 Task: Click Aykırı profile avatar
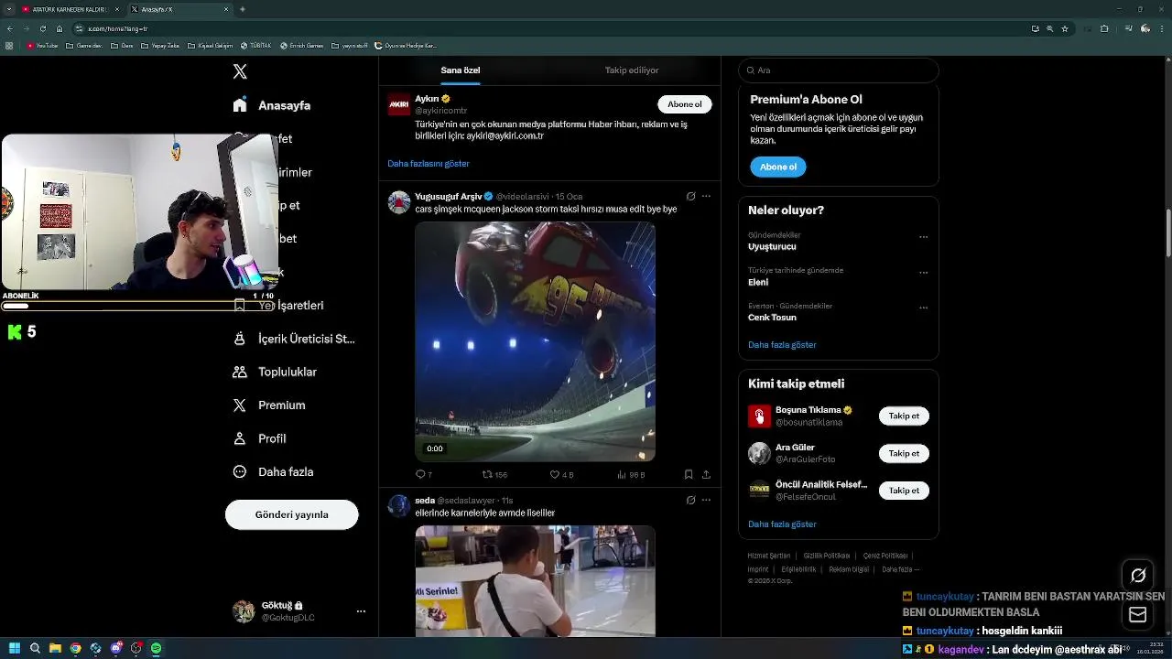click(x=399, y=104)
